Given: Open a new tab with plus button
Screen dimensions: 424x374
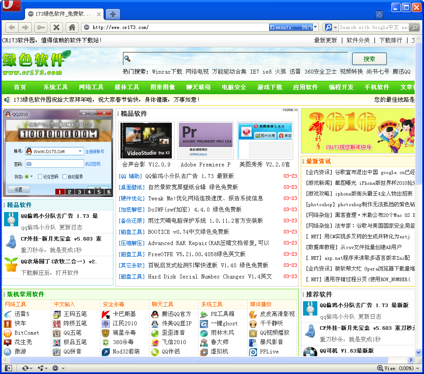Looking at the screenshot, I should 113,14.
